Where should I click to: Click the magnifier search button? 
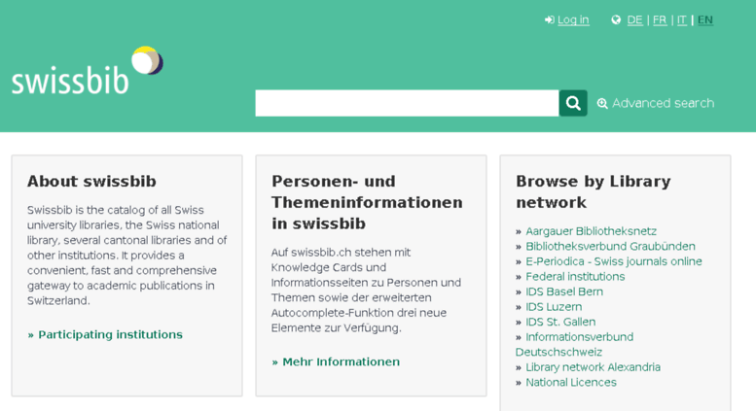pyautogui.click(x=573, y=103)
